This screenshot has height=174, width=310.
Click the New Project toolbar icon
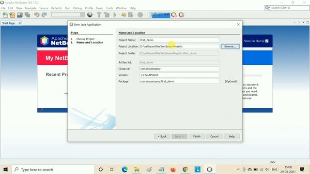[x=12, y=15]
